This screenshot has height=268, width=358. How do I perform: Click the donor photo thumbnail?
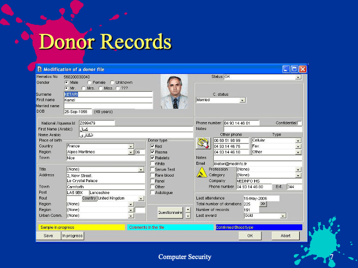tap(174, 92)
